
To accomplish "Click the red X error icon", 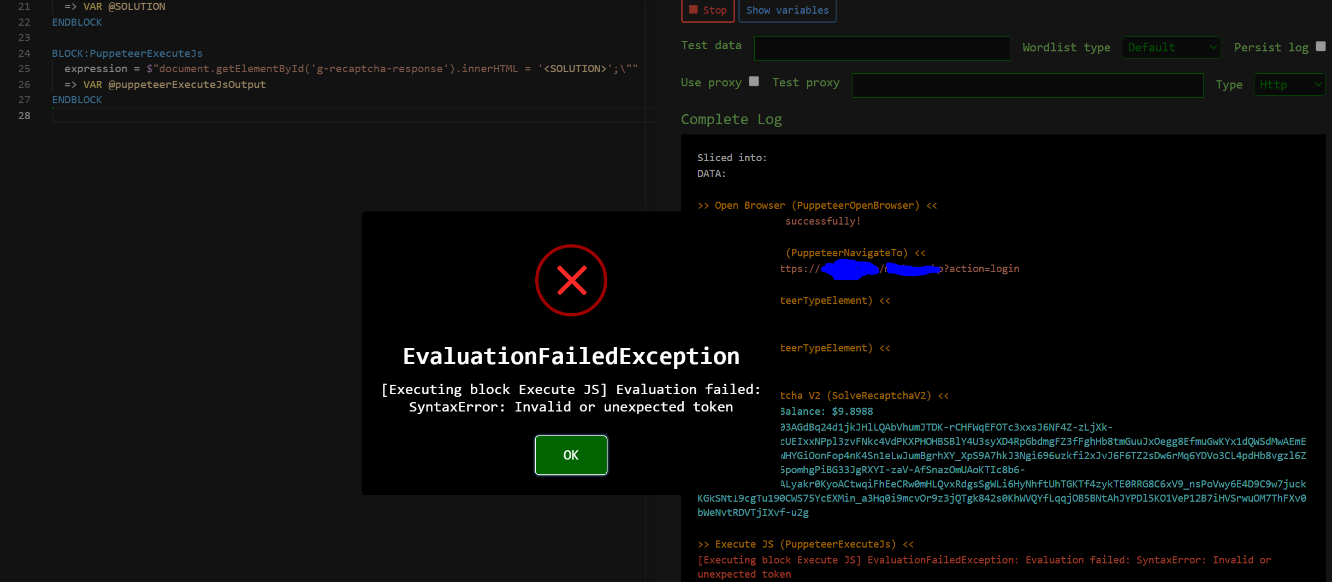I will pyautogui.click(x=571, y=280).
